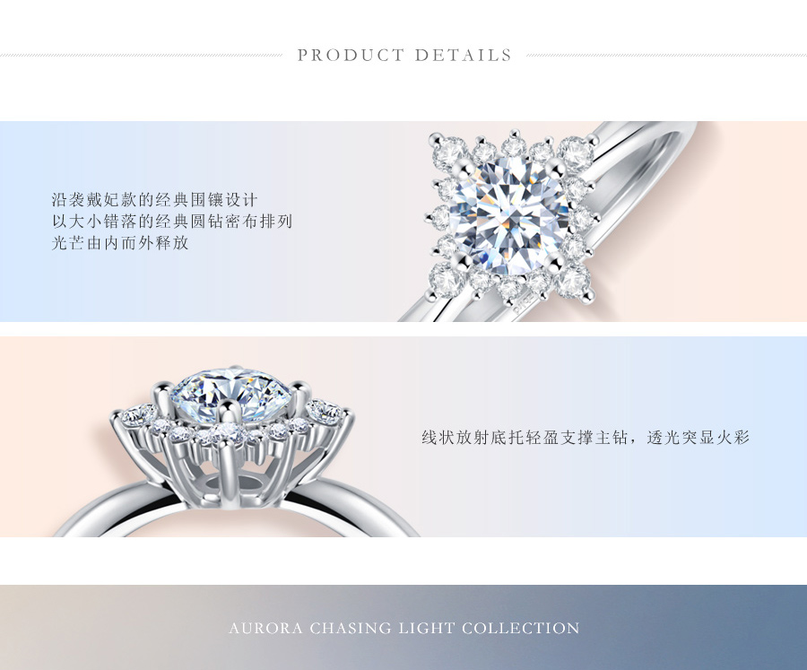Click the AURORA CHASING LIGHT COLLECTION title

404,628
